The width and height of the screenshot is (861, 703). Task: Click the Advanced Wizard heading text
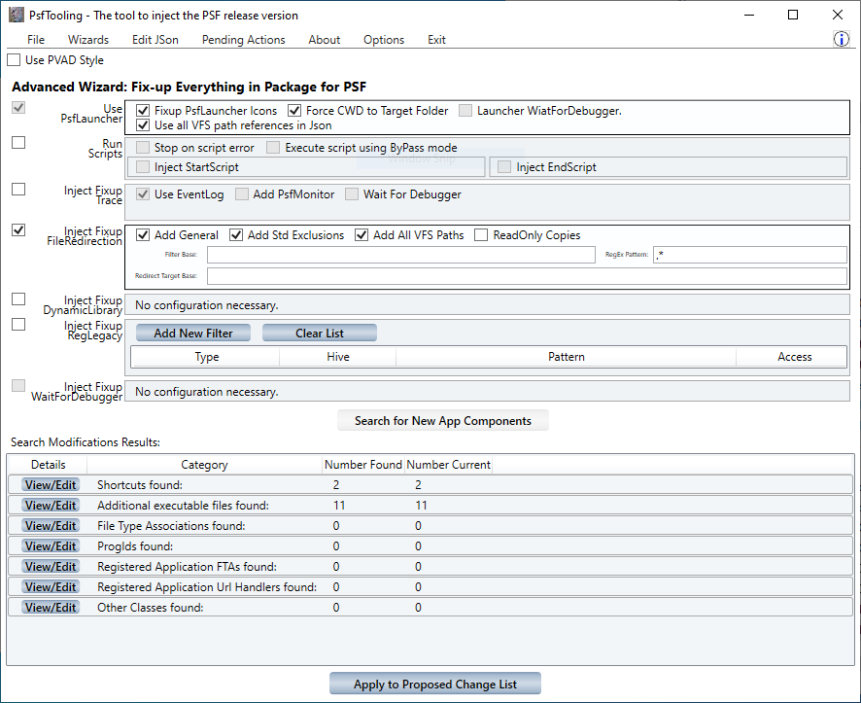click(x=189, y=87)
